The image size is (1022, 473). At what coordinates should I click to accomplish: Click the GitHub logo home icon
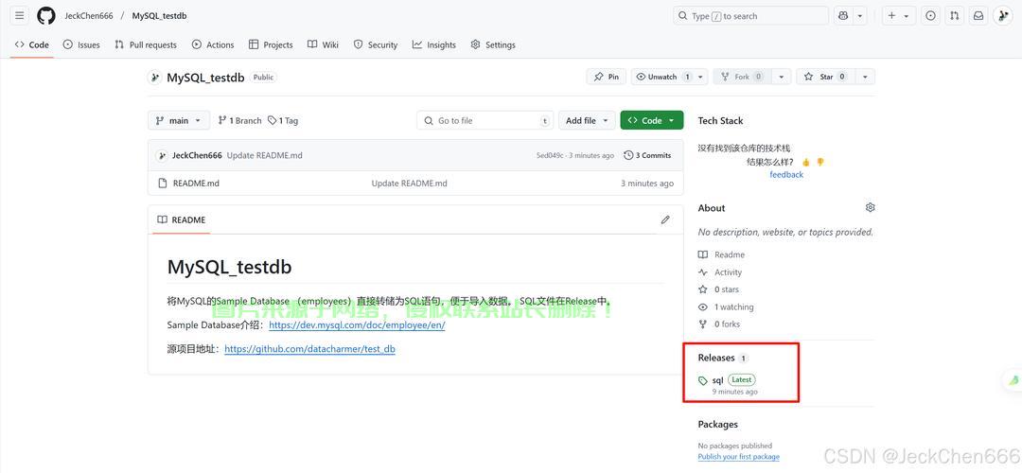pos(46,16)
